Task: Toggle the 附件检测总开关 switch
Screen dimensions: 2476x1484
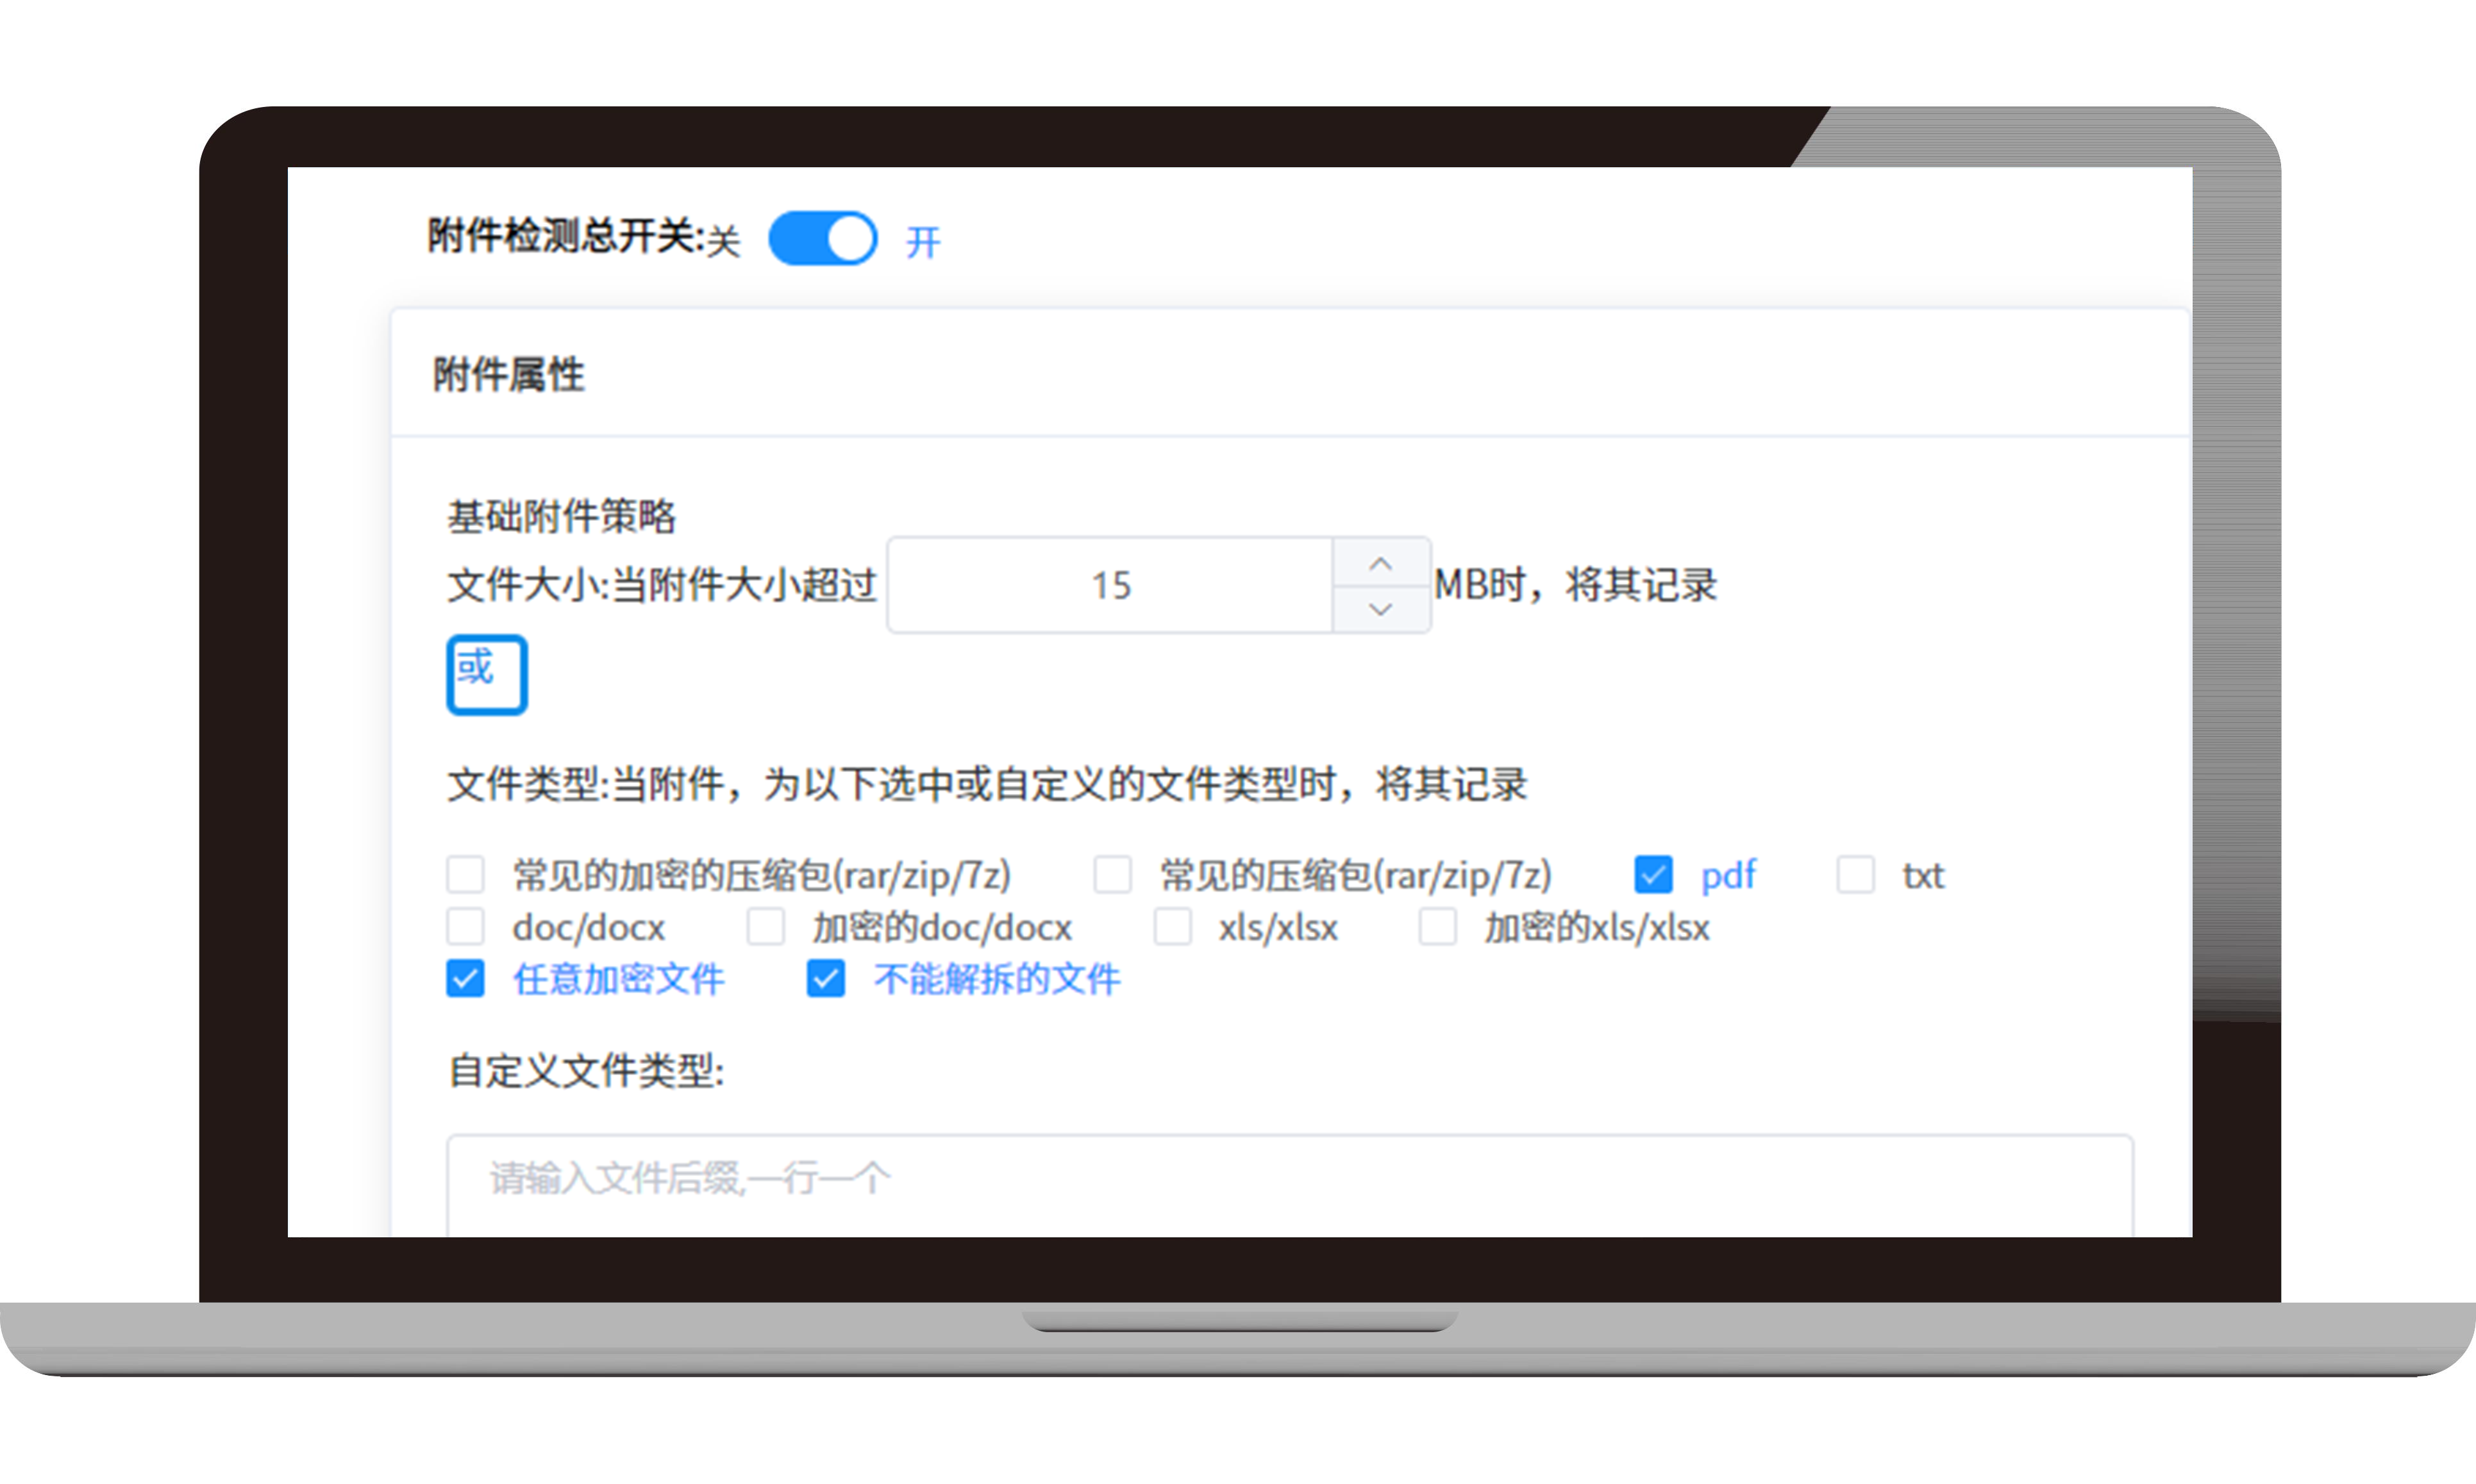Action: 823,238
